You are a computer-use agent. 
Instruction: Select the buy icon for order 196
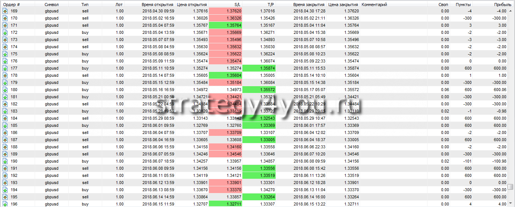(x=5, y=204)
